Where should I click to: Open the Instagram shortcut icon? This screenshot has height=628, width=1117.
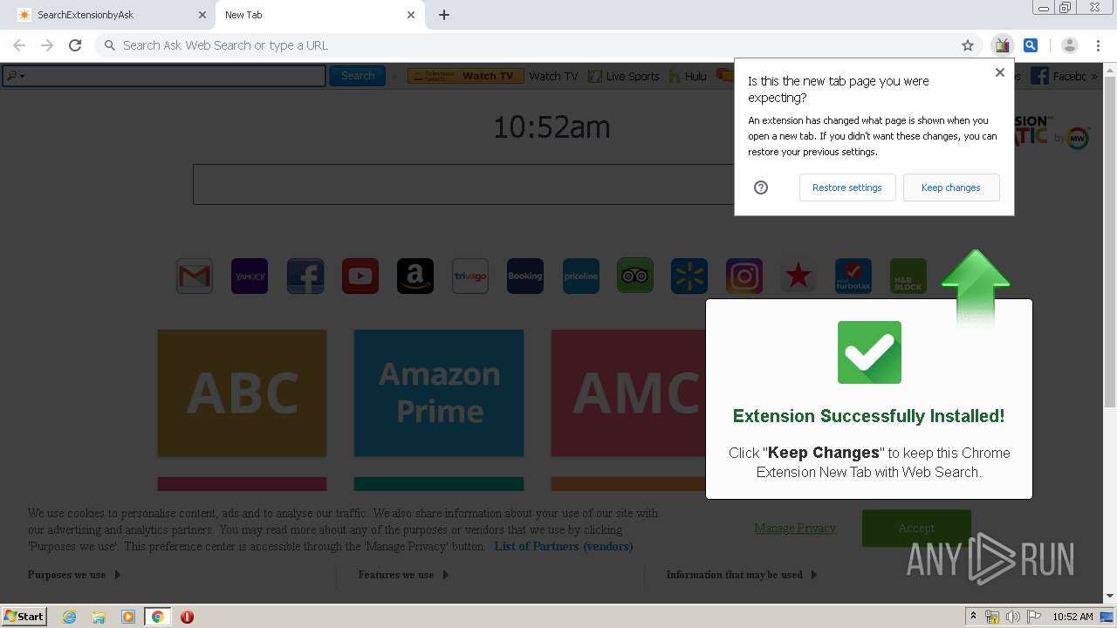point(744,276)
